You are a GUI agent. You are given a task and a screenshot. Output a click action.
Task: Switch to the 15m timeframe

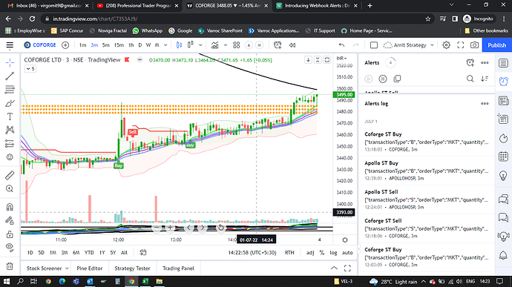pos(119,45)
